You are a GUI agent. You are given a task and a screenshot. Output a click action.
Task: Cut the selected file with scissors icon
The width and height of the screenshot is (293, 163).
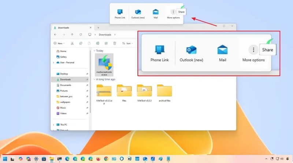coord(72,43)
